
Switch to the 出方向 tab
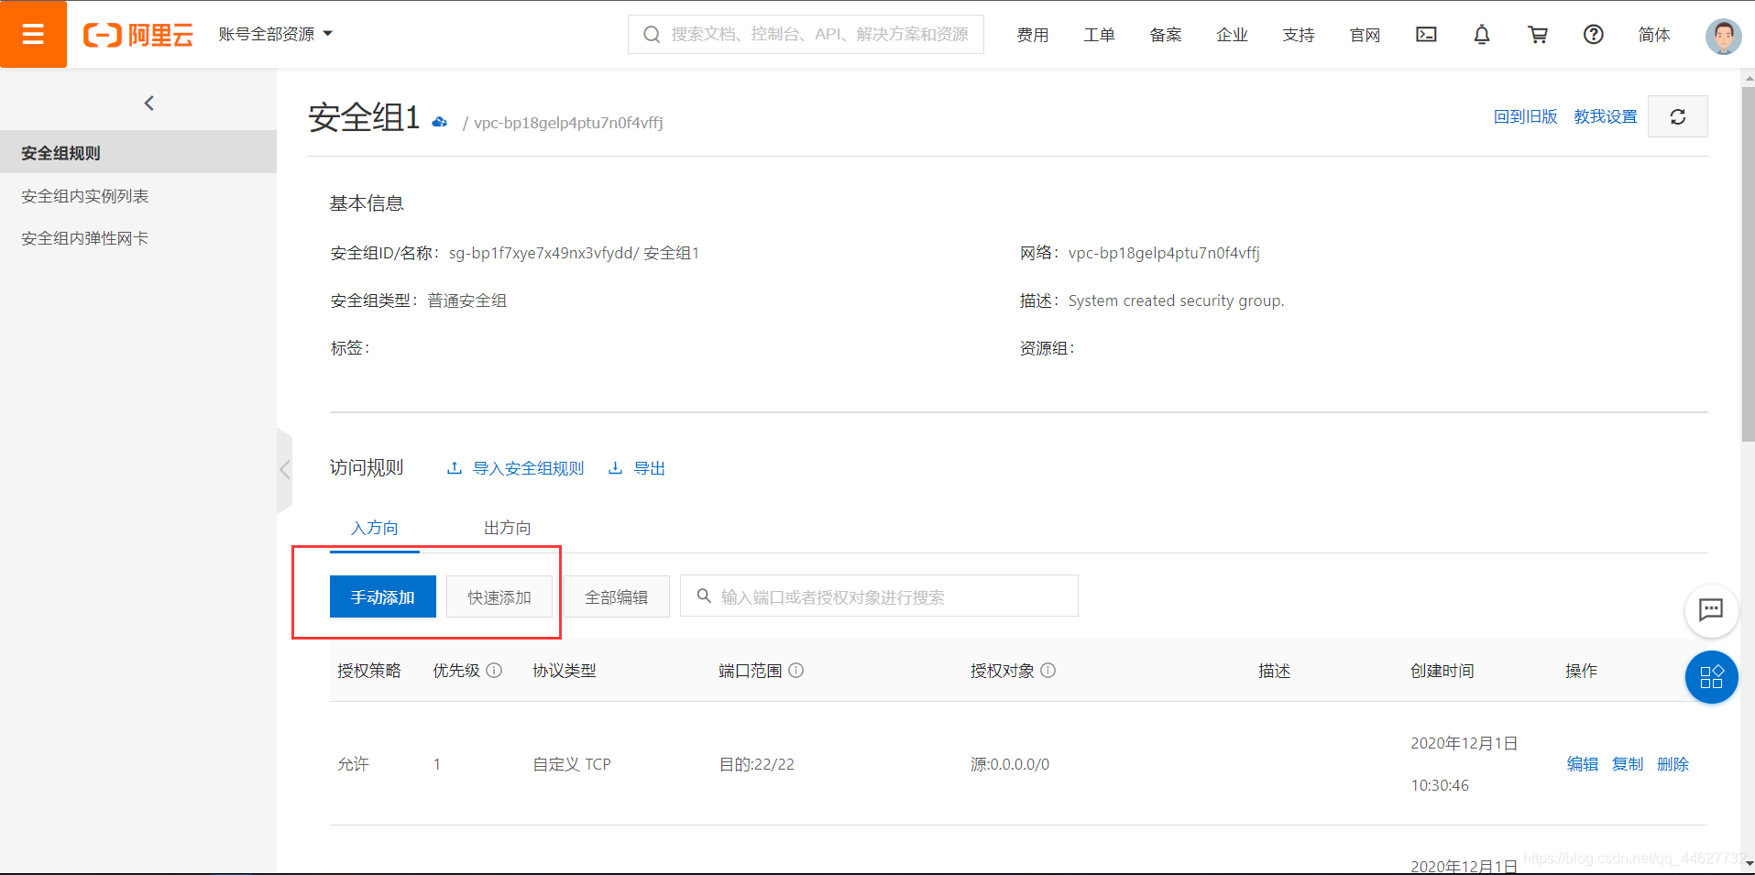pos(507,528)
